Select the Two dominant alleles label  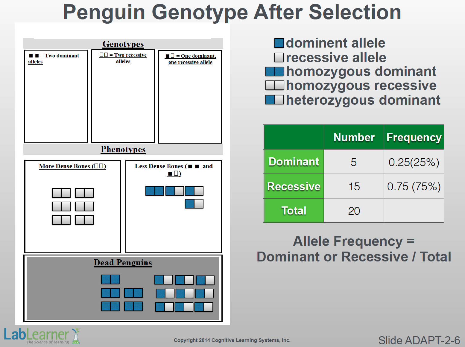click(54, 59)
